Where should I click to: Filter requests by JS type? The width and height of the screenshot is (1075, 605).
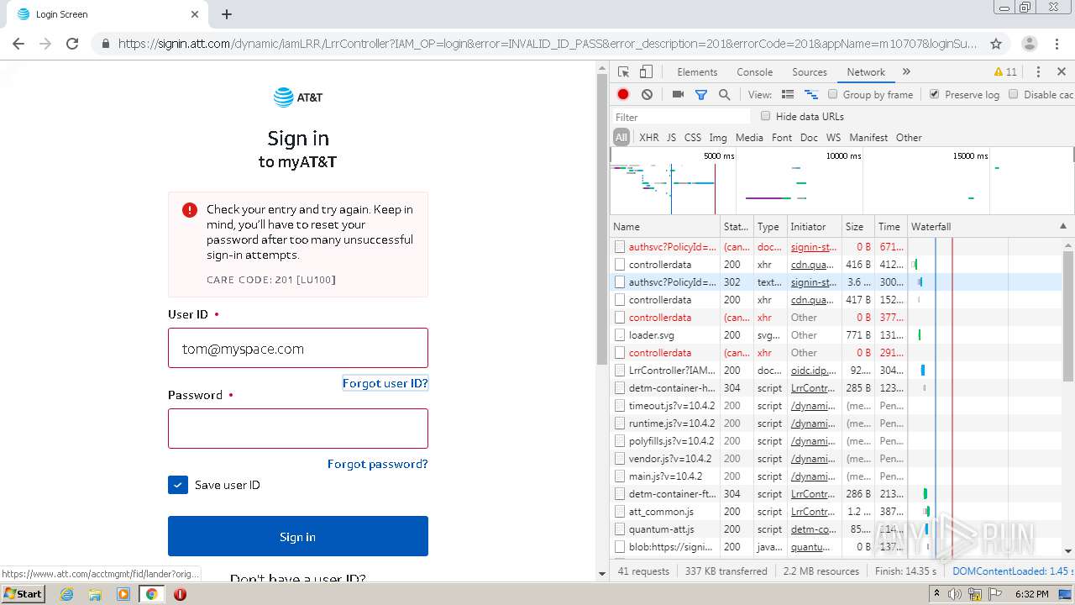coord(671,138)
